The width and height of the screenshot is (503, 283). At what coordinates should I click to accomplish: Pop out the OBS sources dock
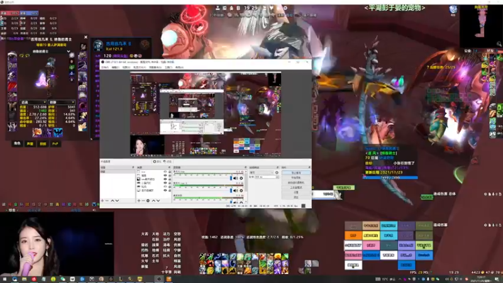[x=169, y=167]
